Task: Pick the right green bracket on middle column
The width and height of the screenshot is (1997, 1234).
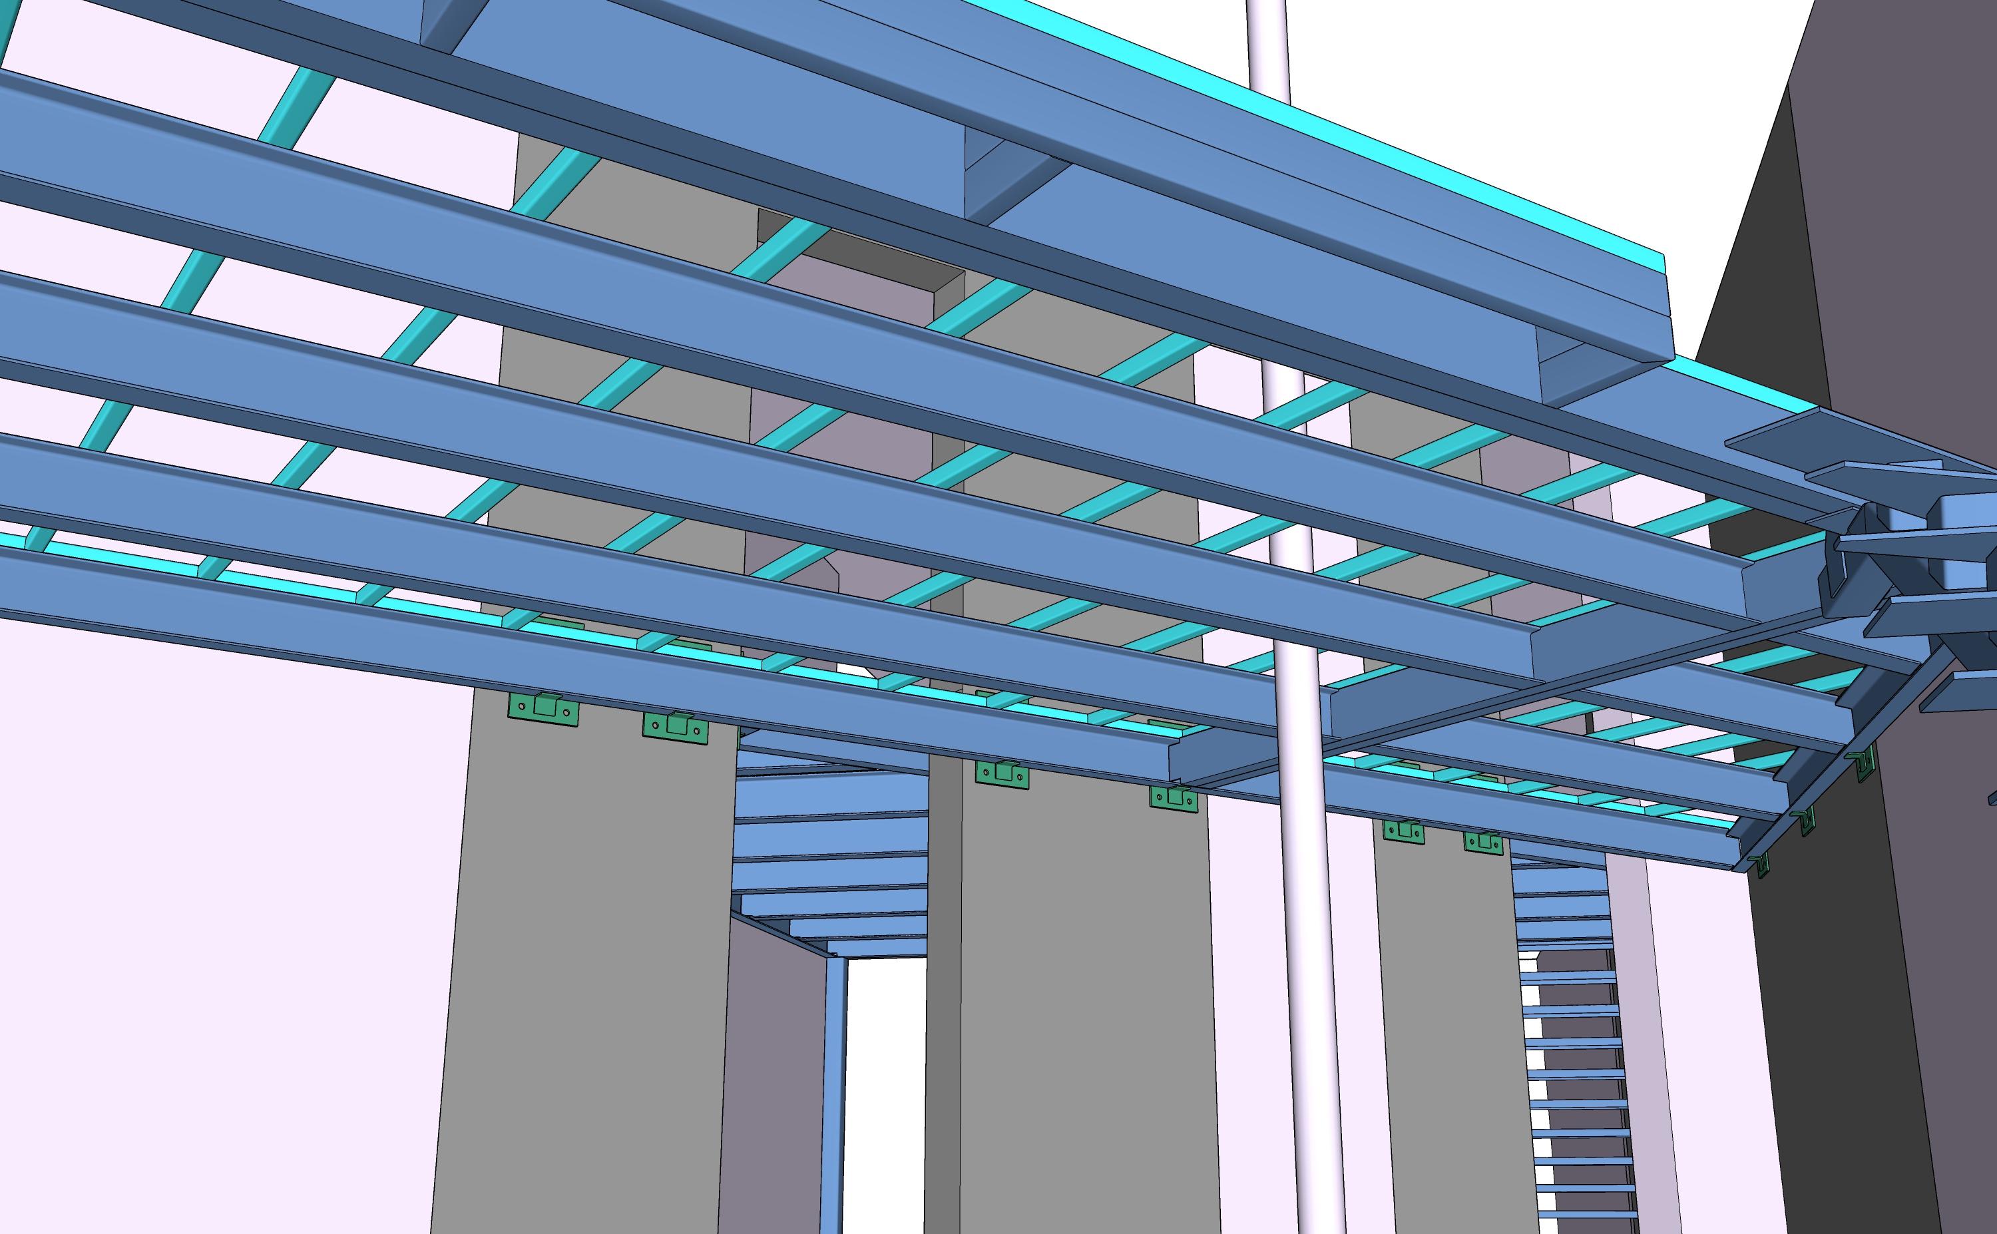Action: (1173, 797)
